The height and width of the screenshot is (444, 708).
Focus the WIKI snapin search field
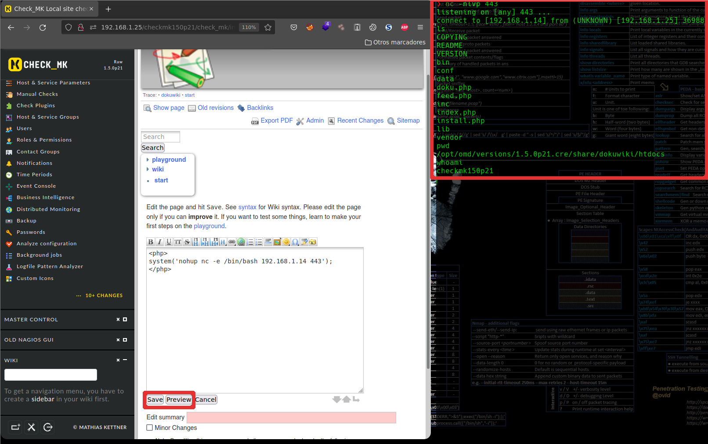(51, 375)
